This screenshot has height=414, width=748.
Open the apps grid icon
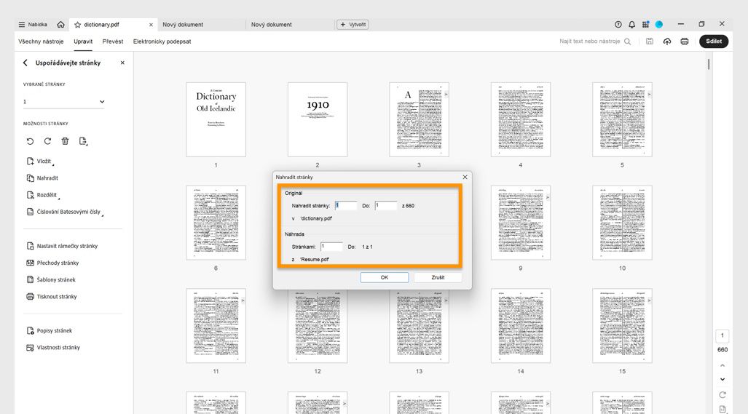click(645, 24)
